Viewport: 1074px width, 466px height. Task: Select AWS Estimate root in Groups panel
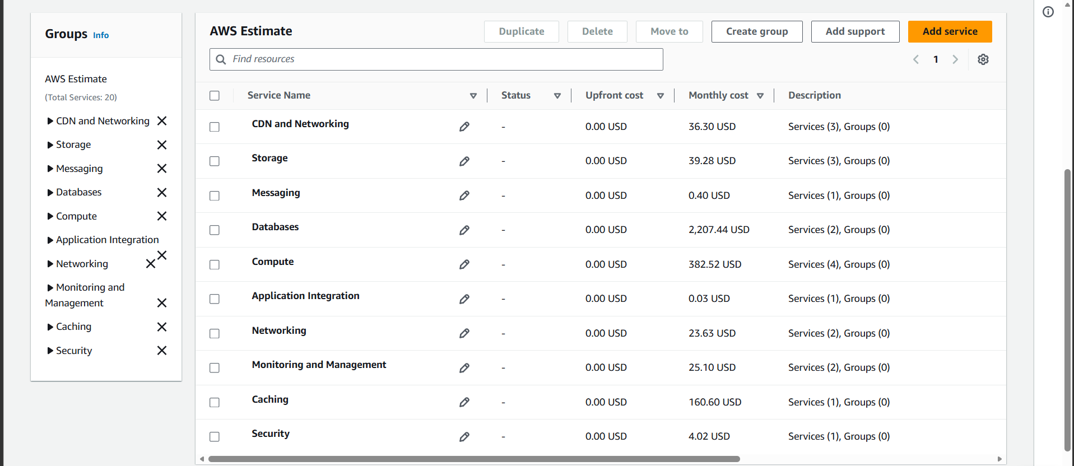76,79
